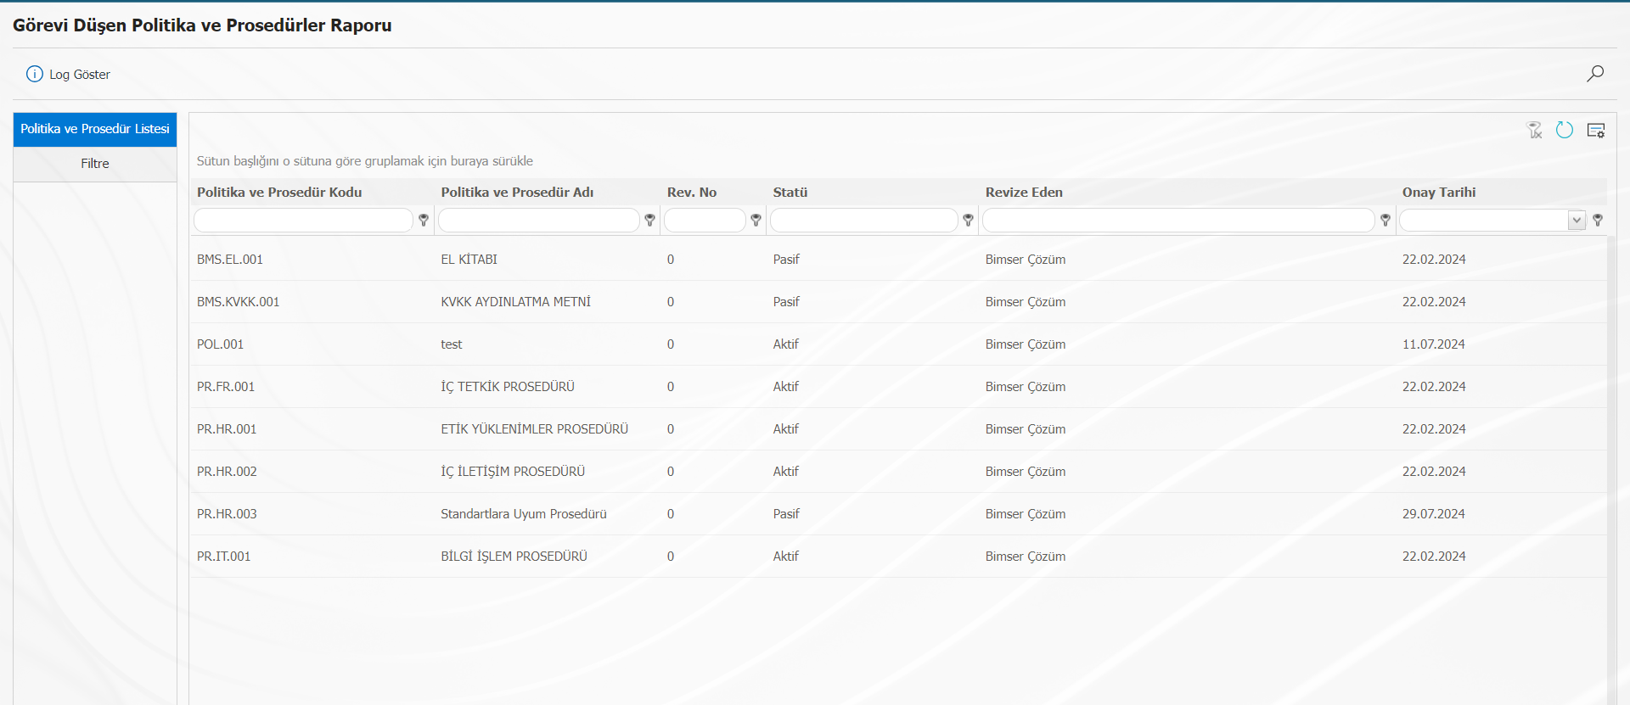The width and height of the screenshot is (1630, 705).
Task: Focus the Rev. No filter field
Action: (705, 221)
